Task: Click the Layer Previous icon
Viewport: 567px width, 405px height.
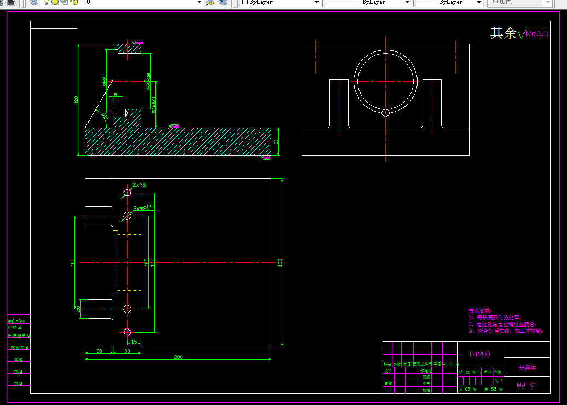Action: point(223,3)
